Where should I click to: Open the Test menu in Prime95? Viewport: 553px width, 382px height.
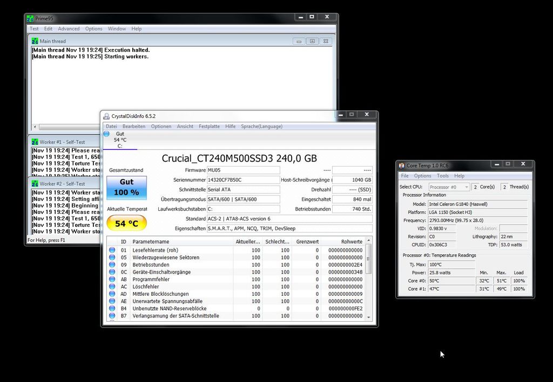tap(34, 29)
